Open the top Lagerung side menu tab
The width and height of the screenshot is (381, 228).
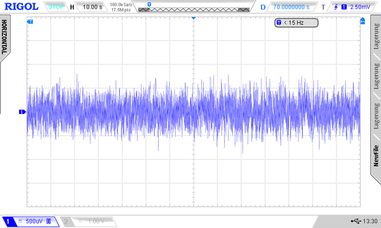click(x=376, y=36)
